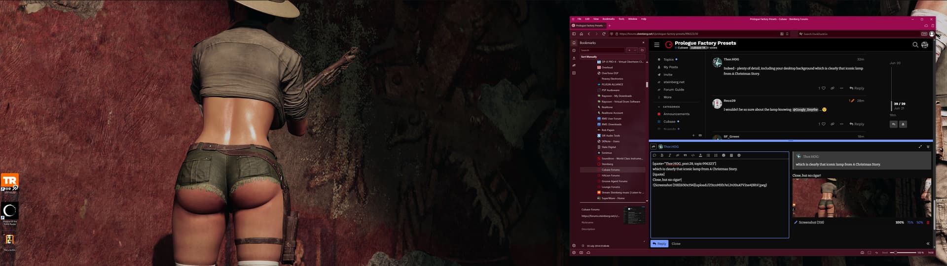Set image preview size to 75%
Image resolution: width=947 pixels, height=266 pixels.
[910, 223]
